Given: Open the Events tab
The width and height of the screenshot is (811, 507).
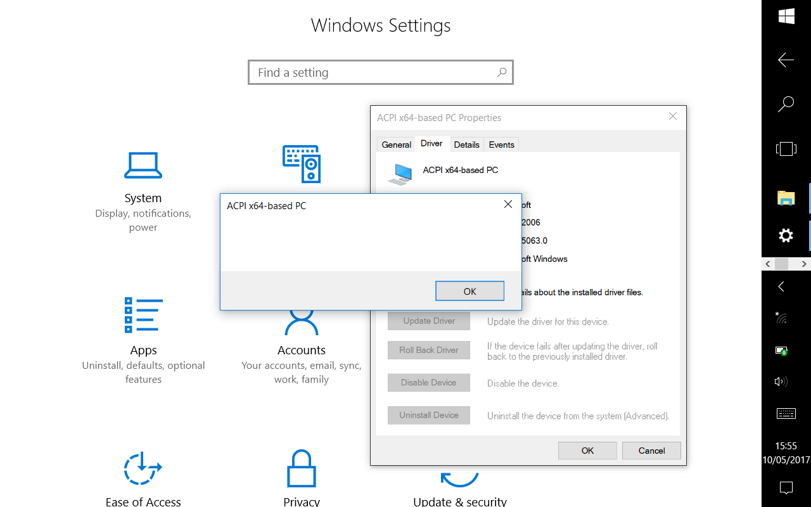Looking at the screenshot, I should coord(501,144).
